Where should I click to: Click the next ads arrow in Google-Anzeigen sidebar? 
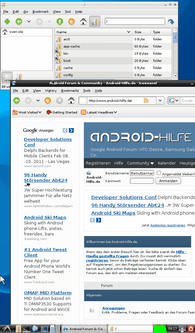coord(71,130)
